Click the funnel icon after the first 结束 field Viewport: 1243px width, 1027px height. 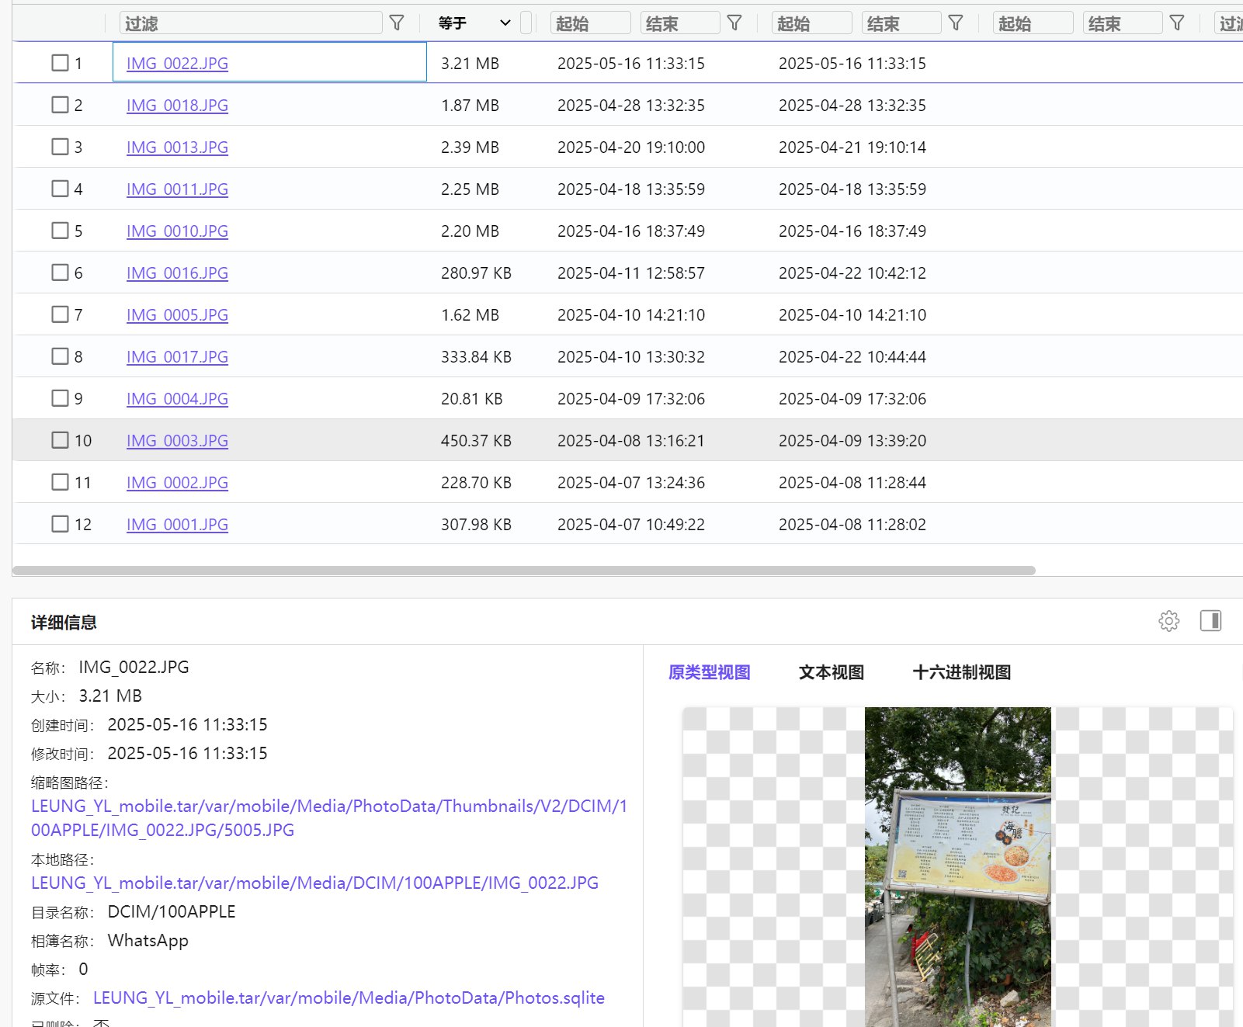734,23
